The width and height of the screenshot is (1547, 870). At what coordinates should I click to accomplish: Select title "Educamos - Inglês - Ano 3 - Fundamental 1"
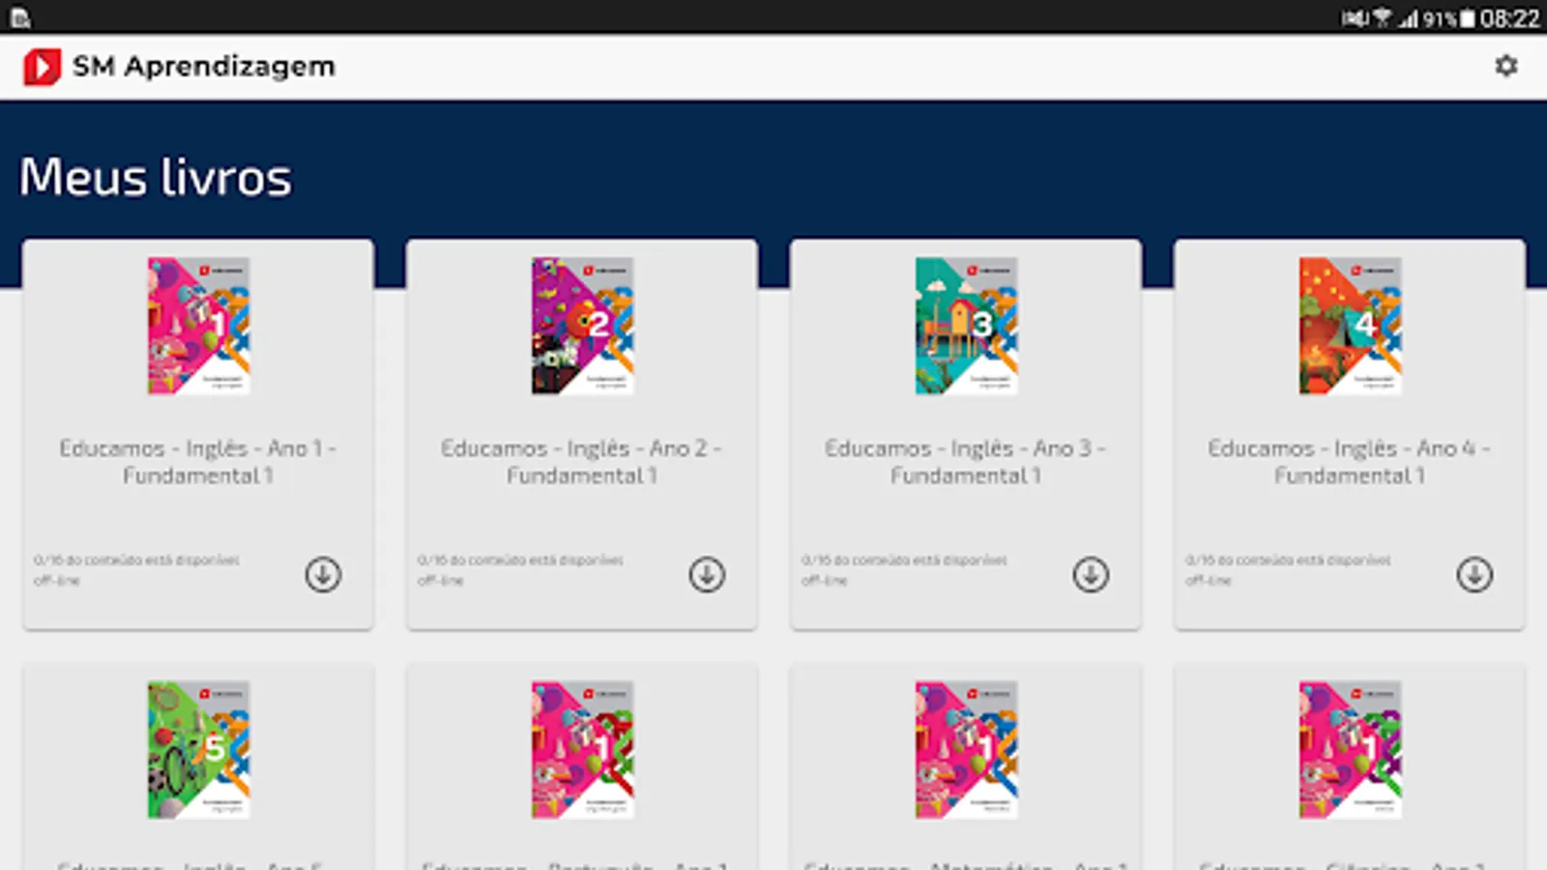click(x=966, y=462)
